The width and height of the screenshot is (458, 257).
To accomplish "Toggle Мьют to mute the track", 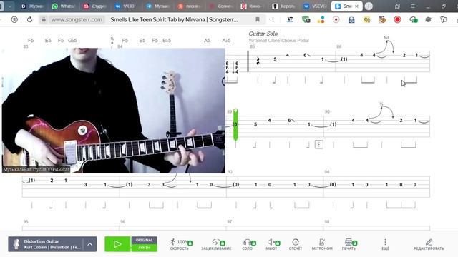I will (272, 244).
